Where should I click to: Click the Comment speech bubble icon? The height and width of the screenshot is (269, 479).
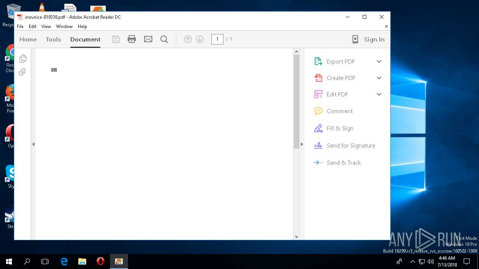click(x=318, y=111)
